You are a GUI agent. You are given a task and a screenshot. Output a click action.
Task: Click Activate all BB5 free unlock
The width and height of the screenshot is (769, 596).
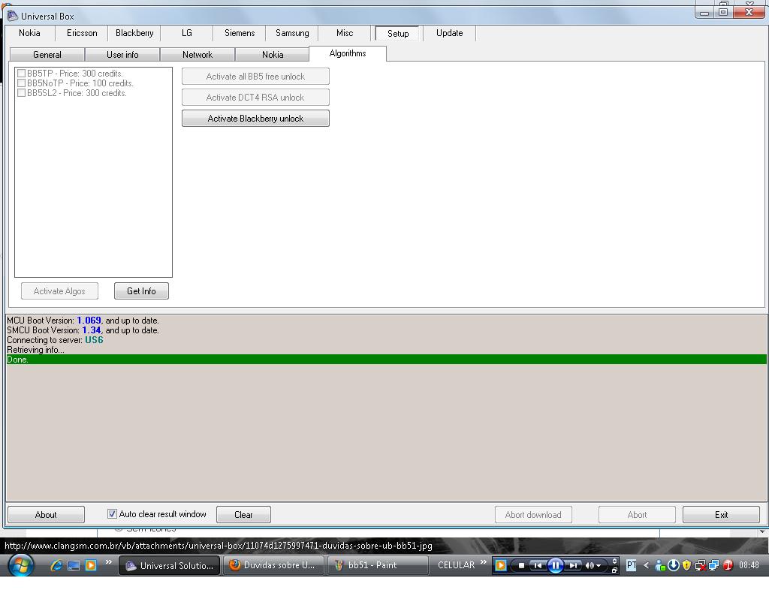pos(255,77)
